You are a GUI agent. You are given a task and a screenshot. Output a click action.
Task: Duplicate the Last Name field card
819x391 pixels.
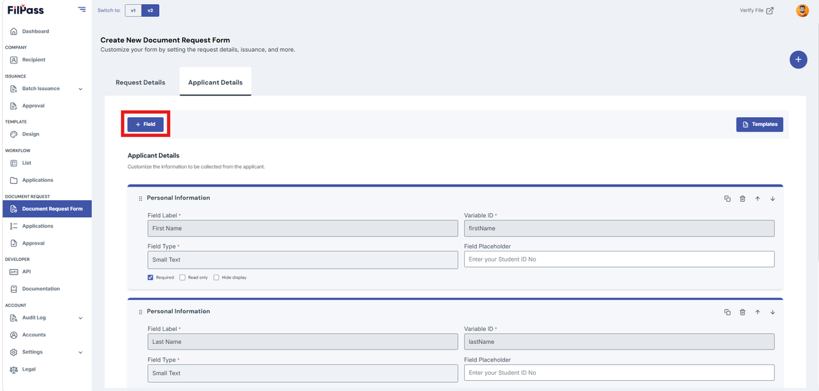click(728, 312)
